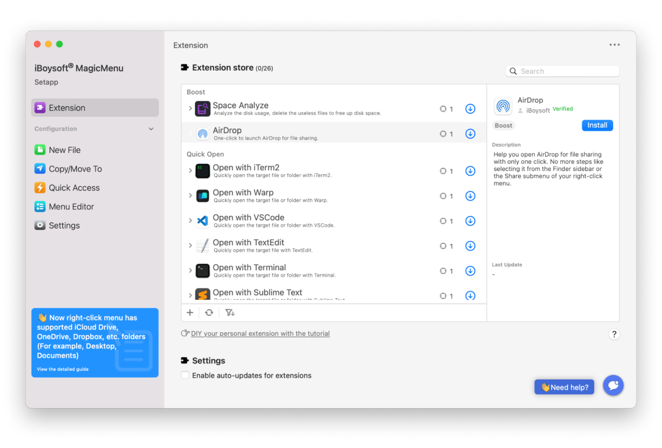The height and width of the screenshot is (448, 662).
Task: Refresh the extension list
Action: pyautogui.click(x=209, y=313)
